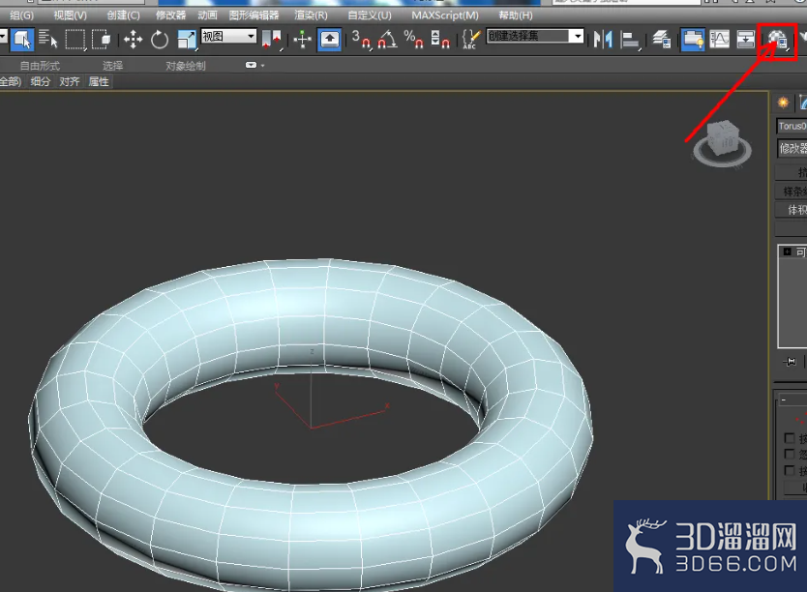Tick the first checkbox in the rollout

[x=790, y=437]
